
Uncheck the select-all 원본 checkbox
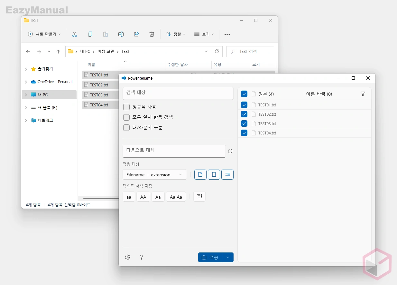pyautogui.click(x=244, y=94)
